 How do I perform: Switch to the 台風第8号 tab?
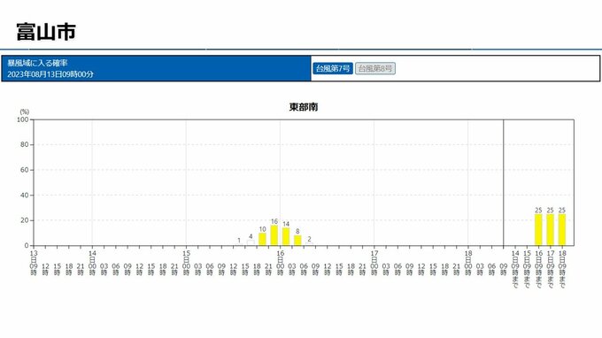point(375,69)
